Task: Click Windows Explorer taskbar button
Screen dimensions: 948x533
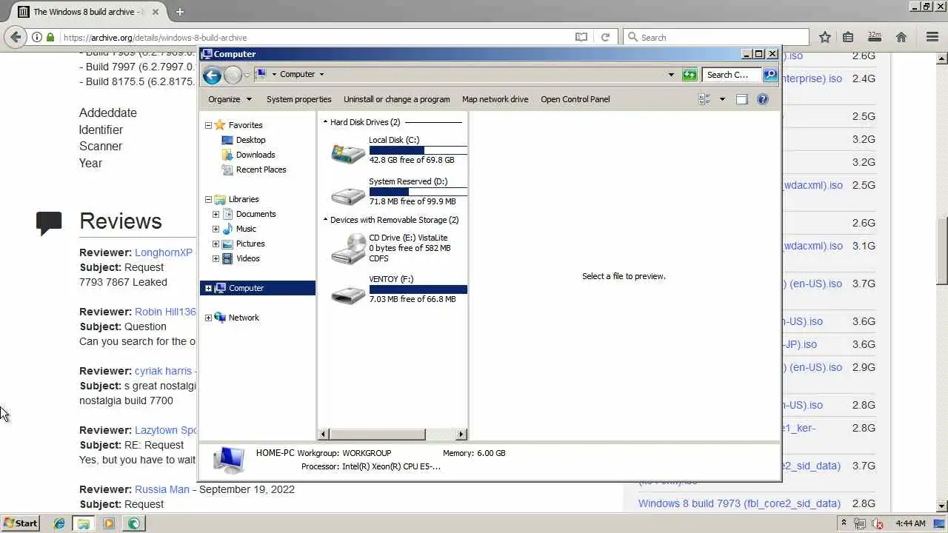Action: pyautogui.click(x=84, y=523)
